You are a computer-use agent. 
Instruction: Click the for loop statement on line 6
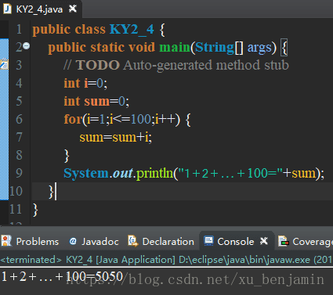(x=127, y=119)
